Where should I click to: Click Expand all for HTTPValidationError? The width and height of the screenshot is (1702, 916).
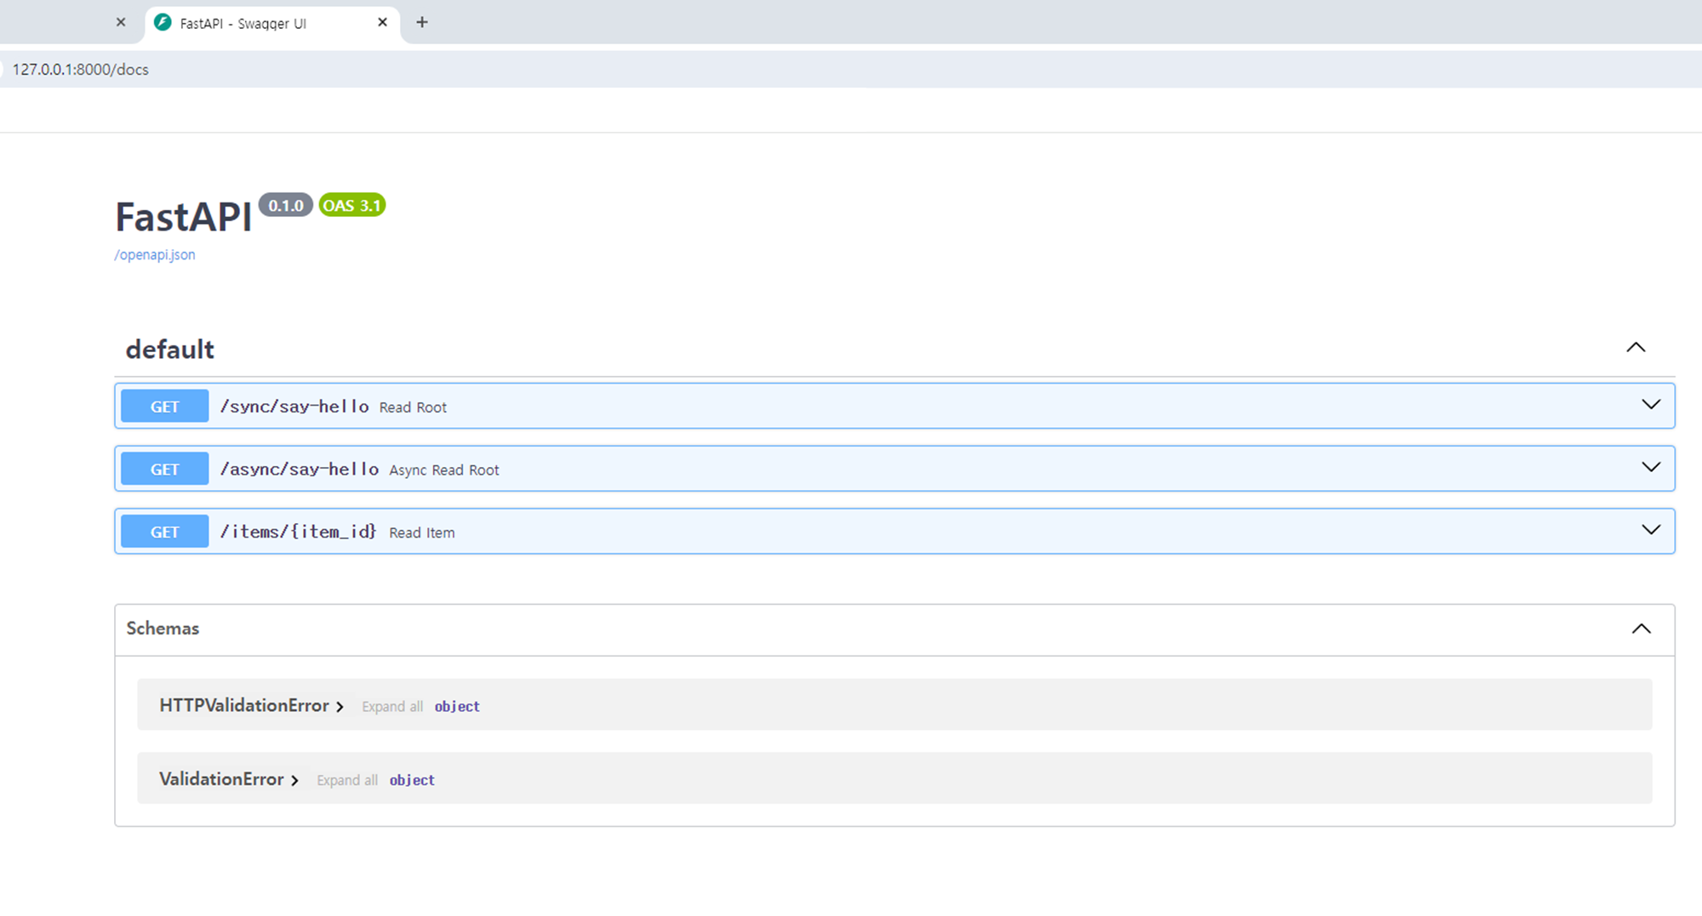point(392,707)
